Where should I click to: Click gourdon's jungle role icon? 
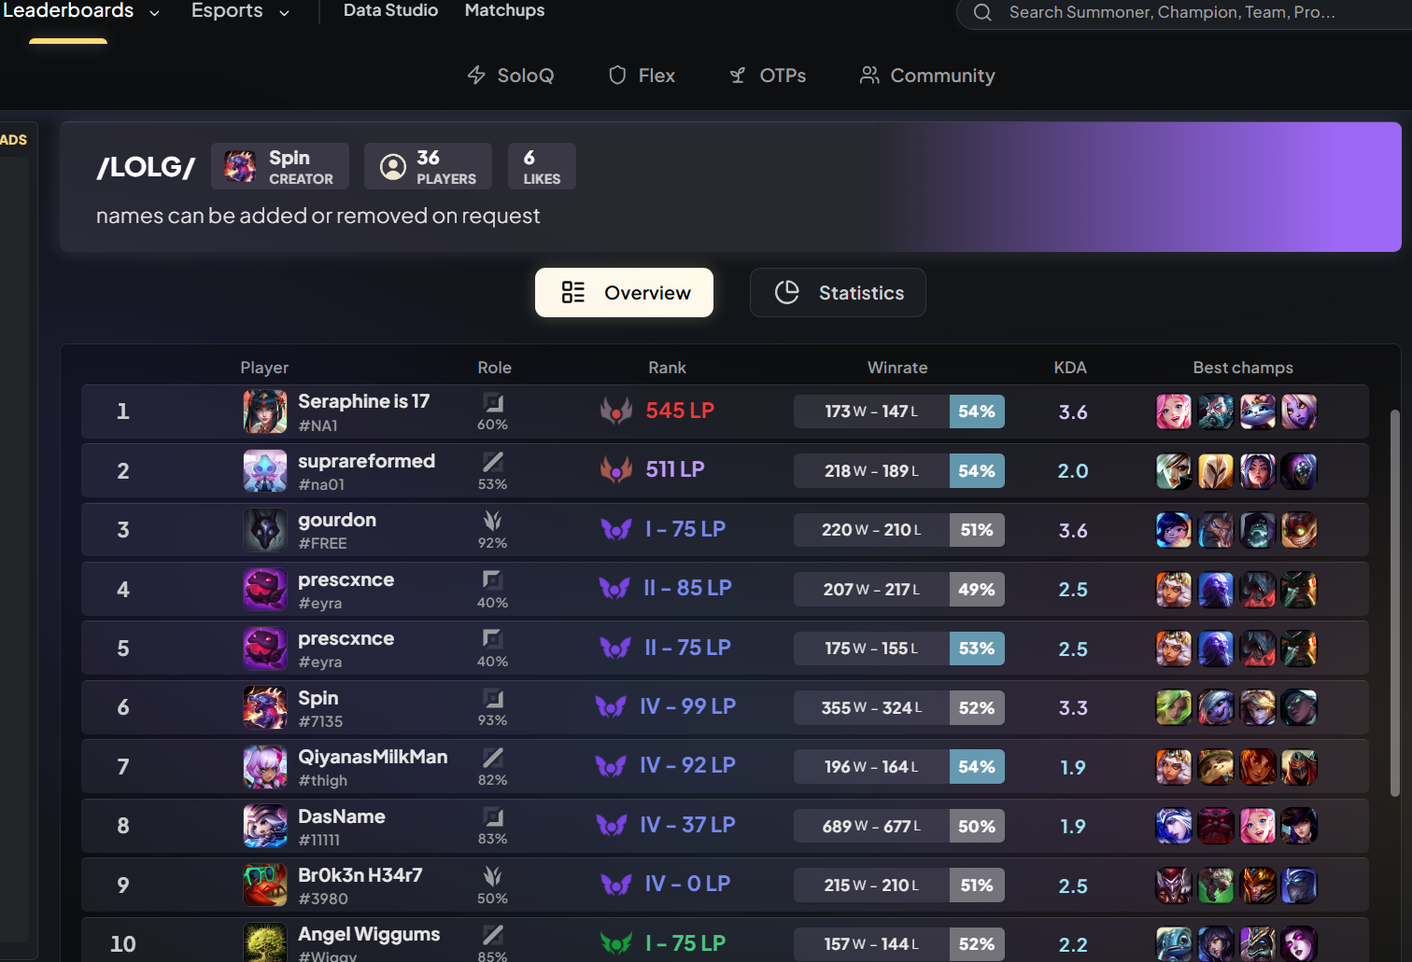coord(493,521)
